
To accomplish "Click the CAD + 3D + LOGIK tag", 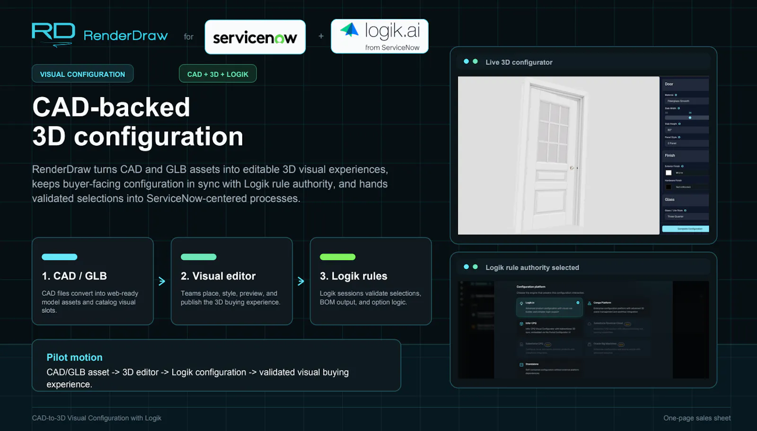I will pos(218,74).
